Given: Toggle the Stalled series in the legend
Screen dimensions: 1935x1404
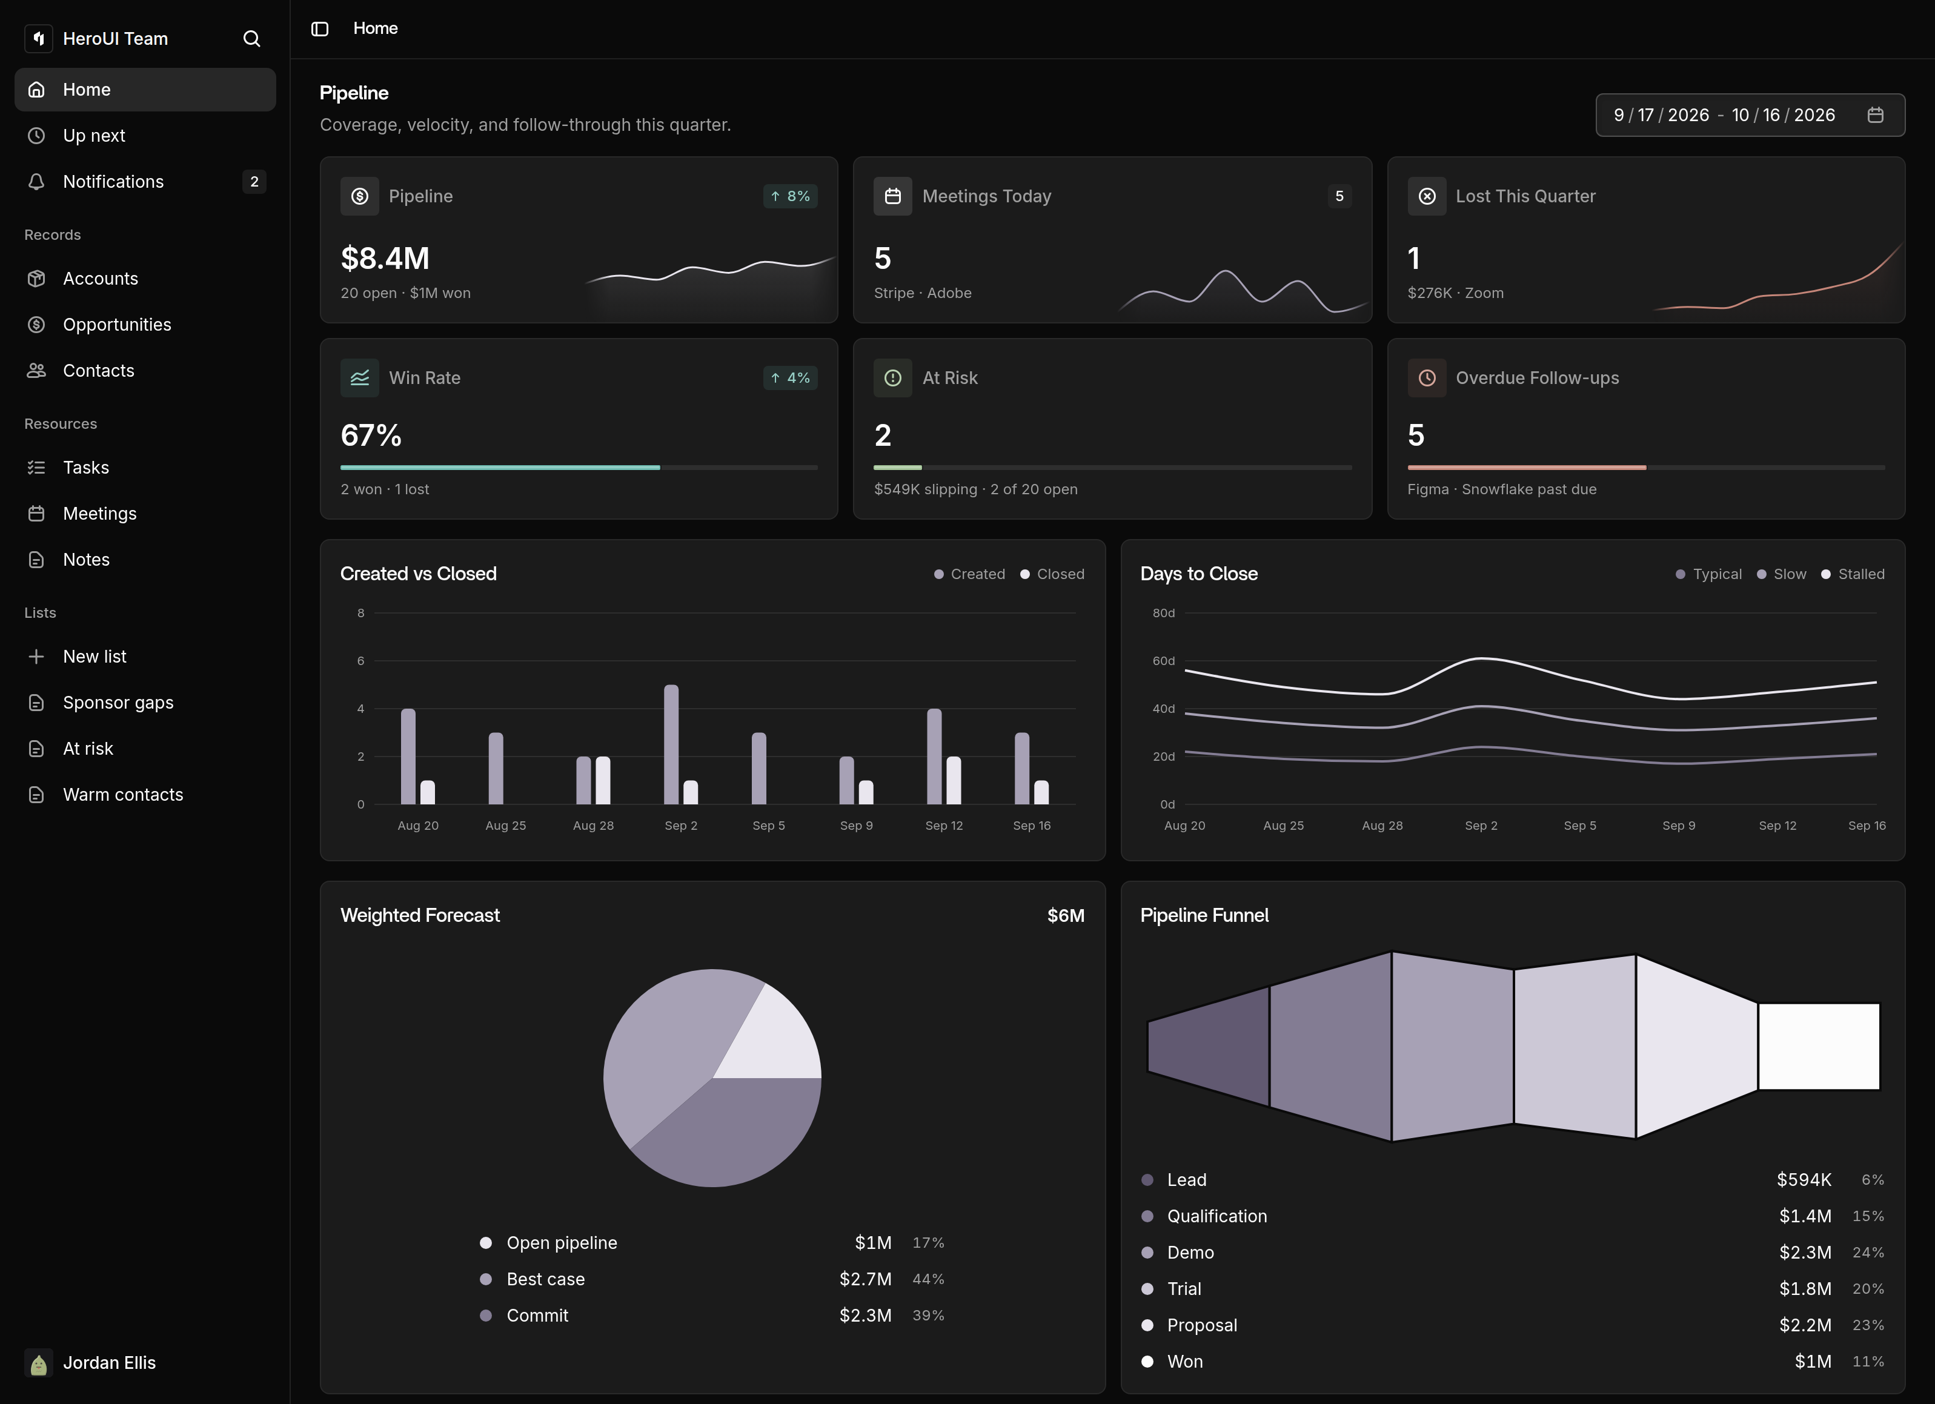Looking at the screenshot, I should point(1852,574).
